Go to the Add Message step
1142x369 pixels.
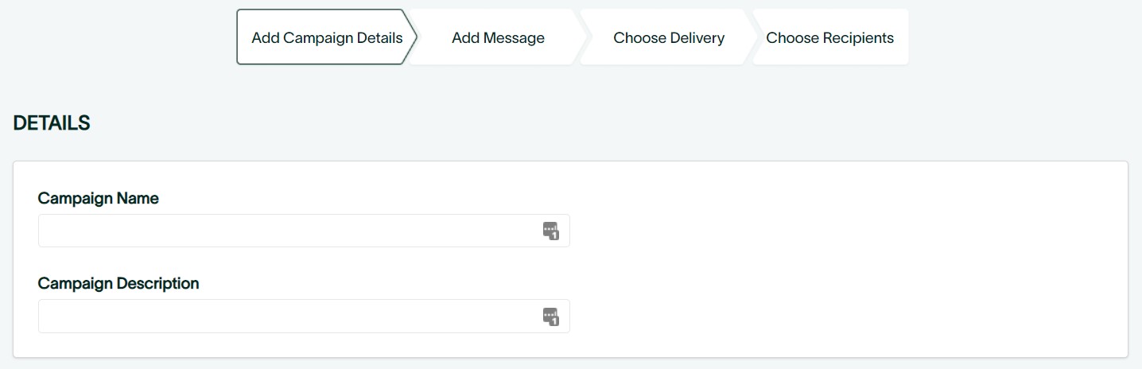[x=498, y=37]
